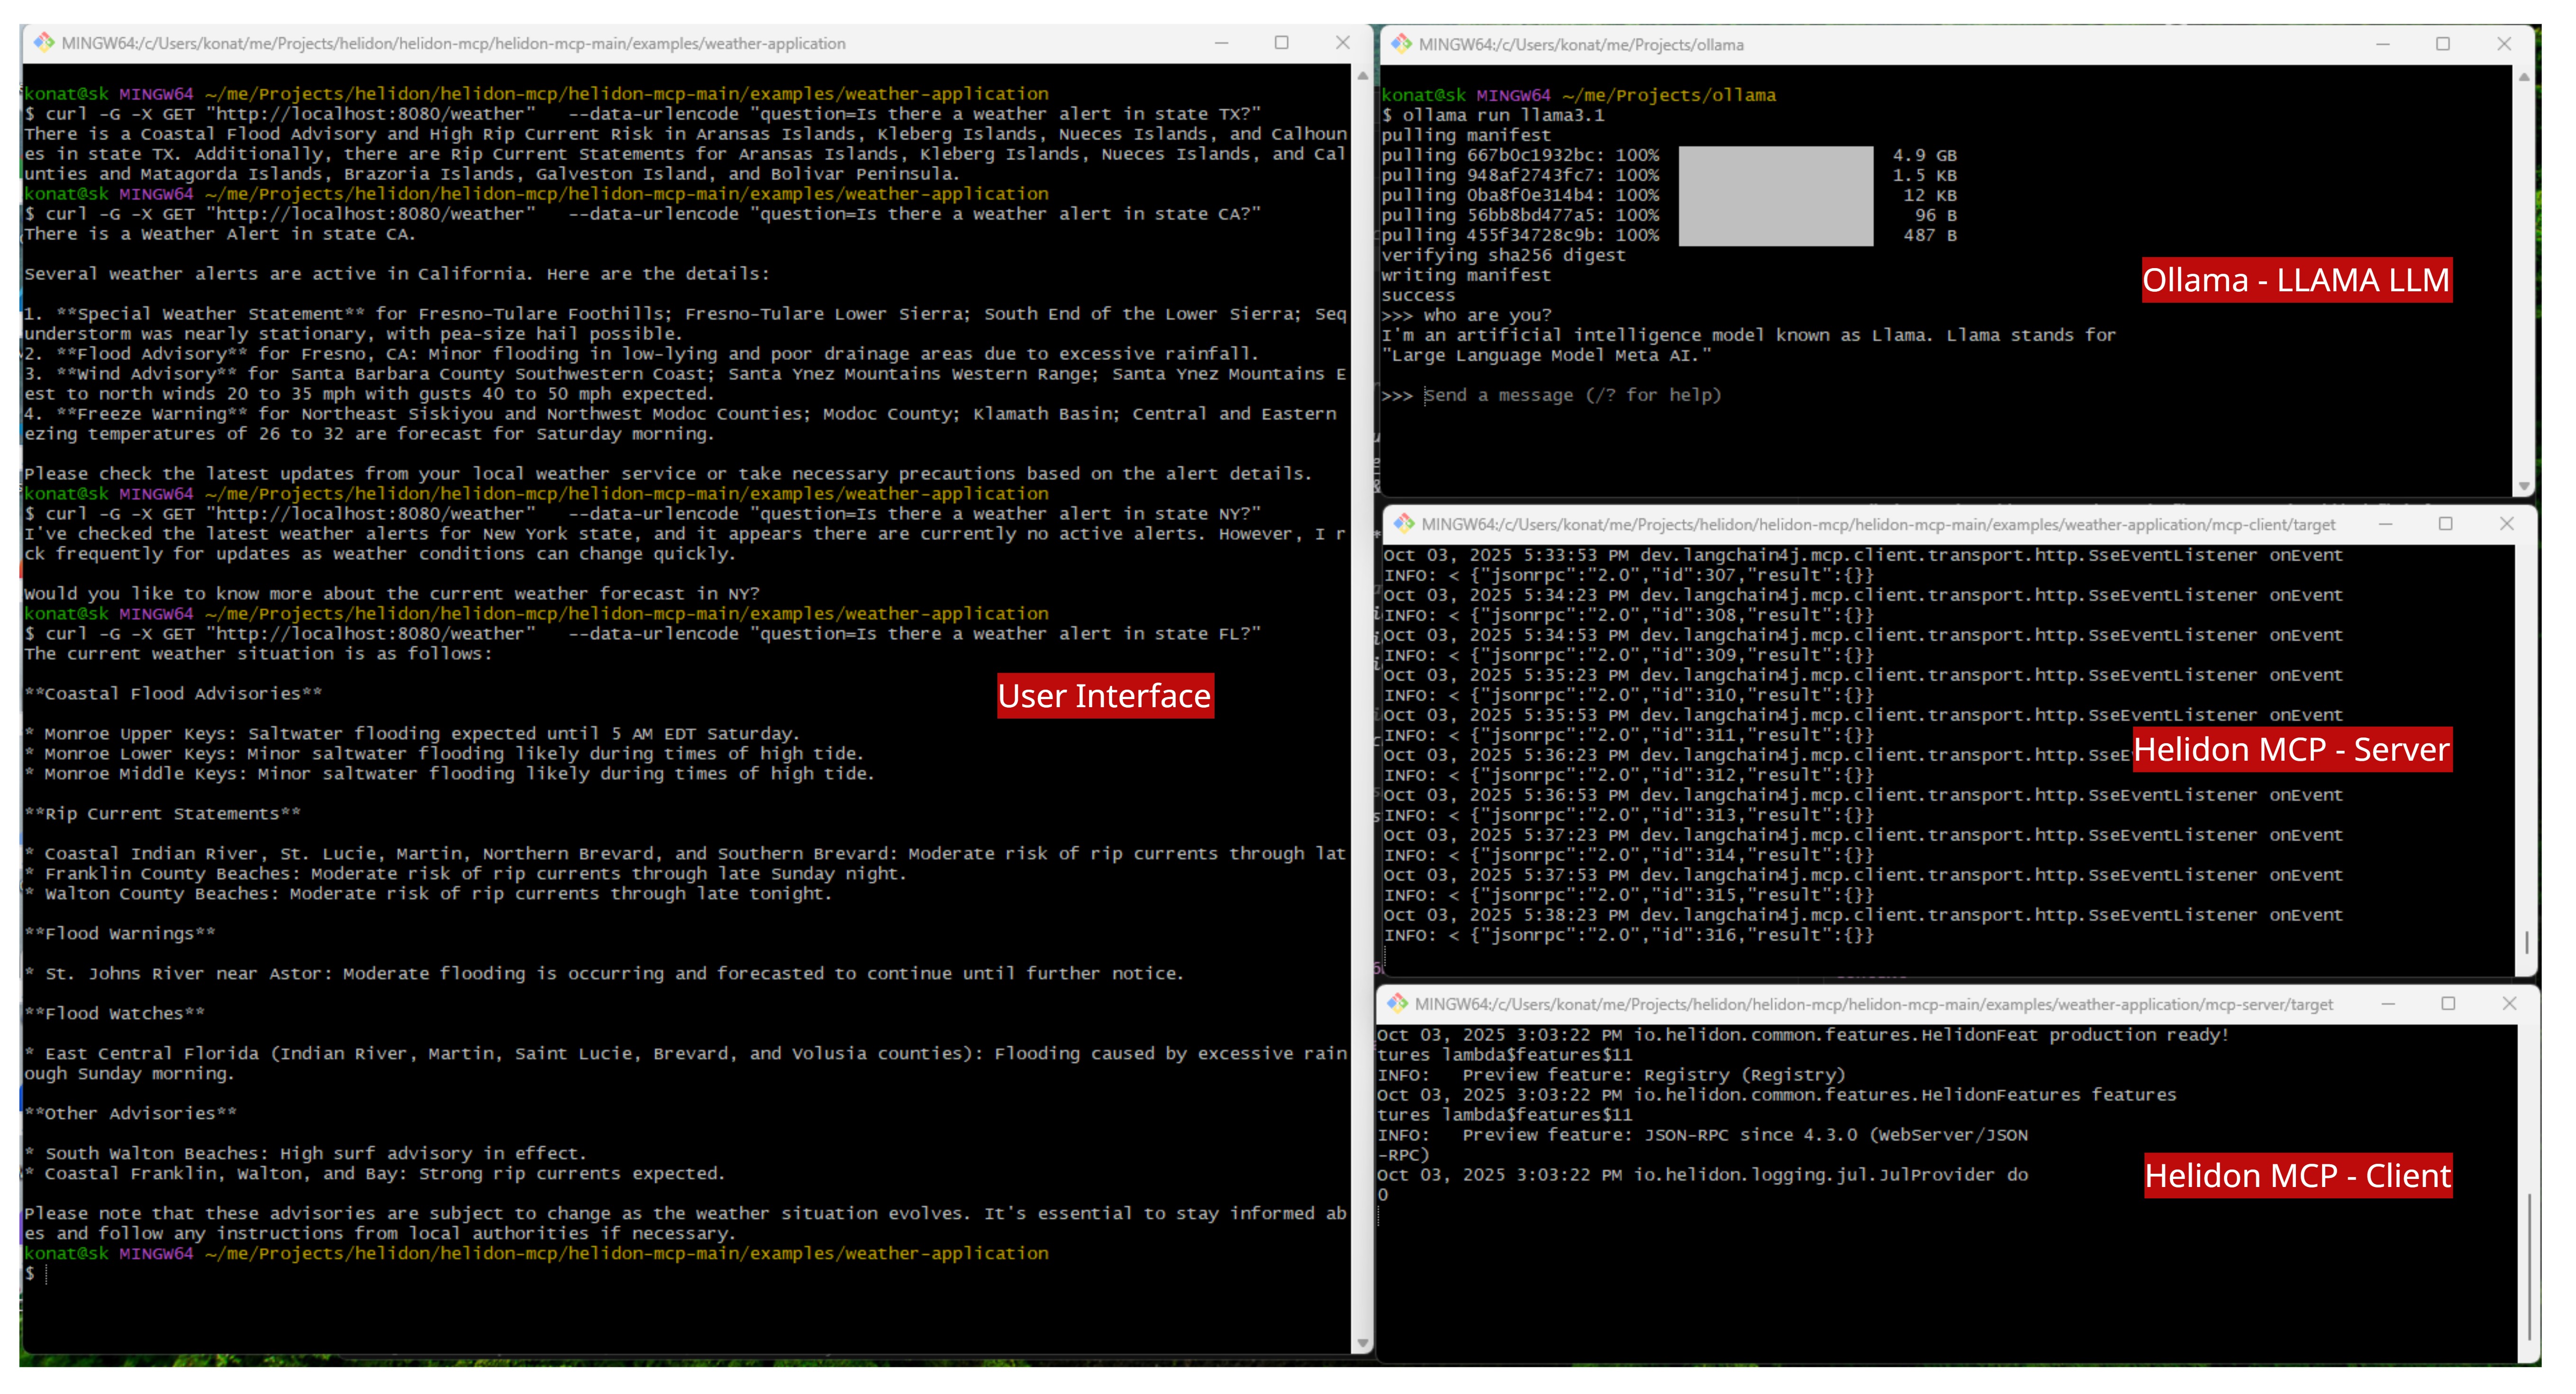The height and width of the screenshot is (1394, 2576).
Task: Click the MINGW64 icon of weather-application window
Action: coord(43,43)
